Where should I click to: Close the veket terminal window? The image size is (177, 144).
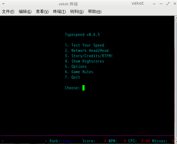[175, 4]
